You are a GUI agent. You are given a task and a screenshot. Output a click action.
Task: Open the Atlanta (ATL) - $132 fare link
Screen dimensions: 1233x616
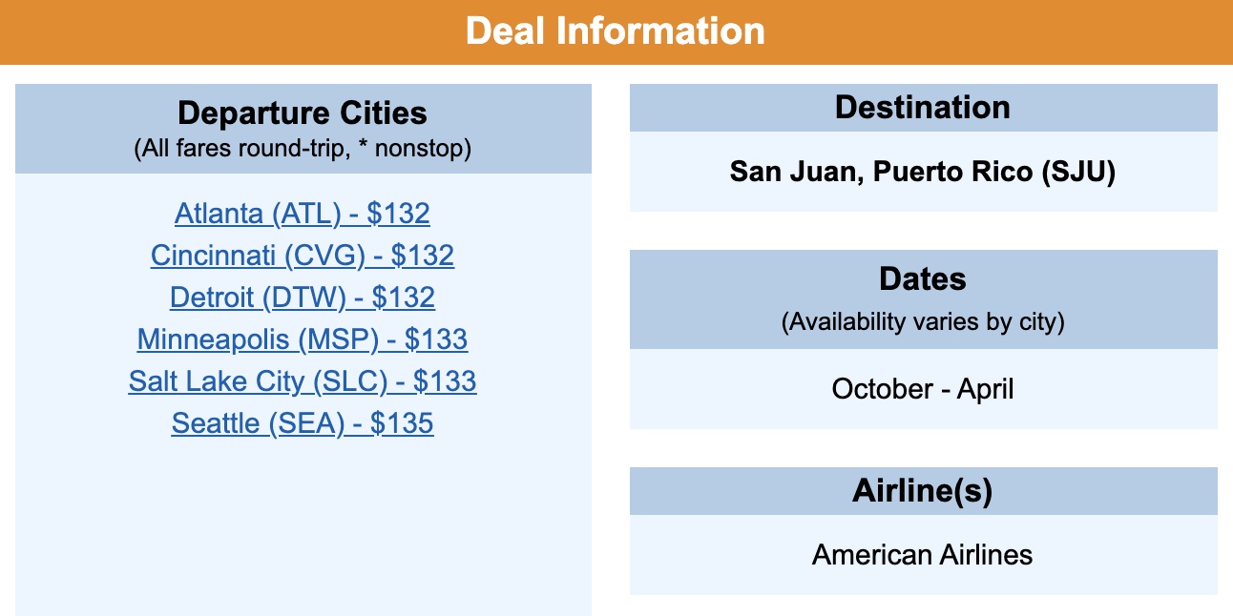pyautogui.click(x=303, y=214)
